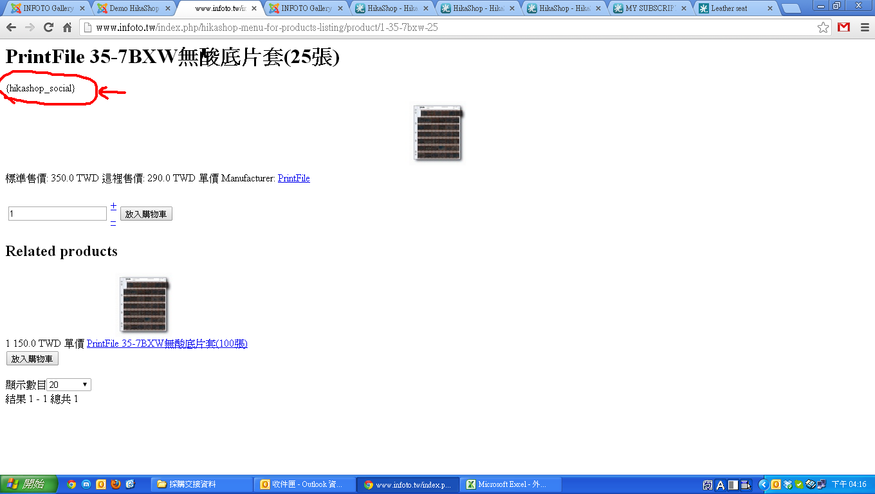Reload the current page

[x=48, y=28]
